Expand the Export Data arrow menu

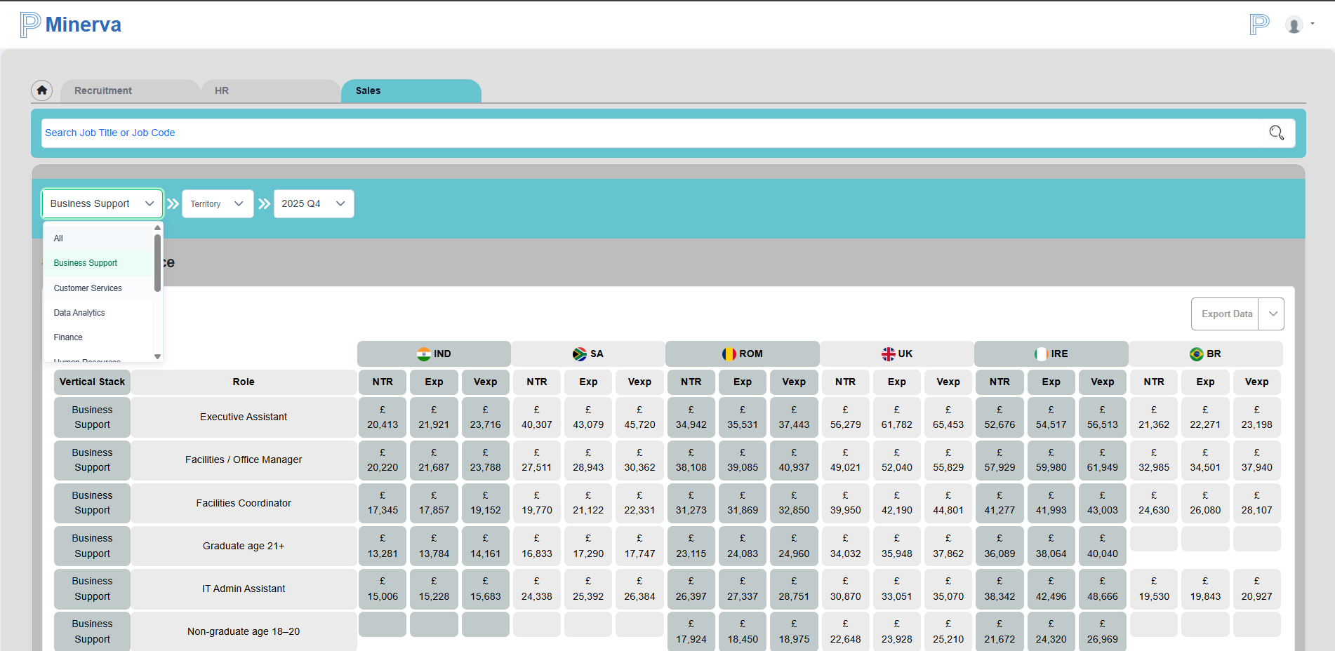pos(1272,314)
